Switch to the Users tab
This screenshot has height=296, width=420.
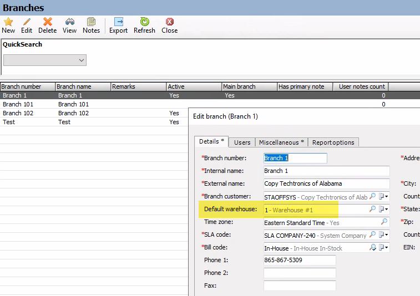click(242, 142)
